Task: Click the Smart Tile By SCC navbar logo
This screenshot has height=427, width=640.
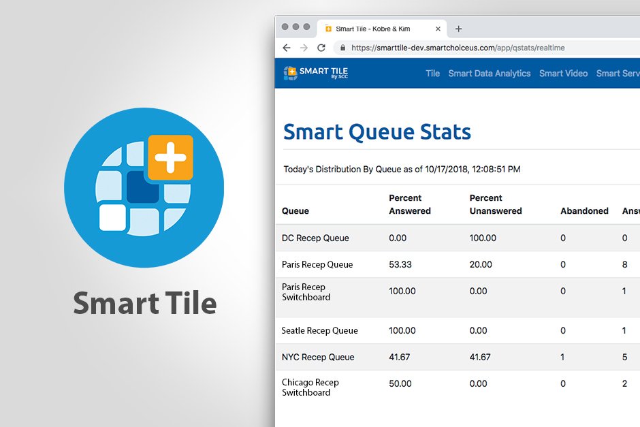Action: coord(315,73)
